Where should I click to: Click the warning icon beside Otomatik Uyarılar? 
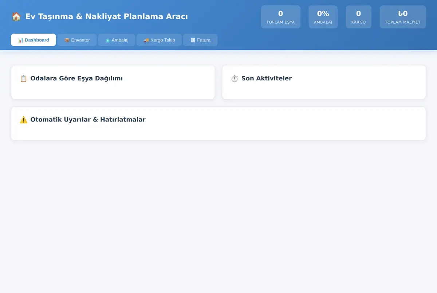click(x=23, y=120)
